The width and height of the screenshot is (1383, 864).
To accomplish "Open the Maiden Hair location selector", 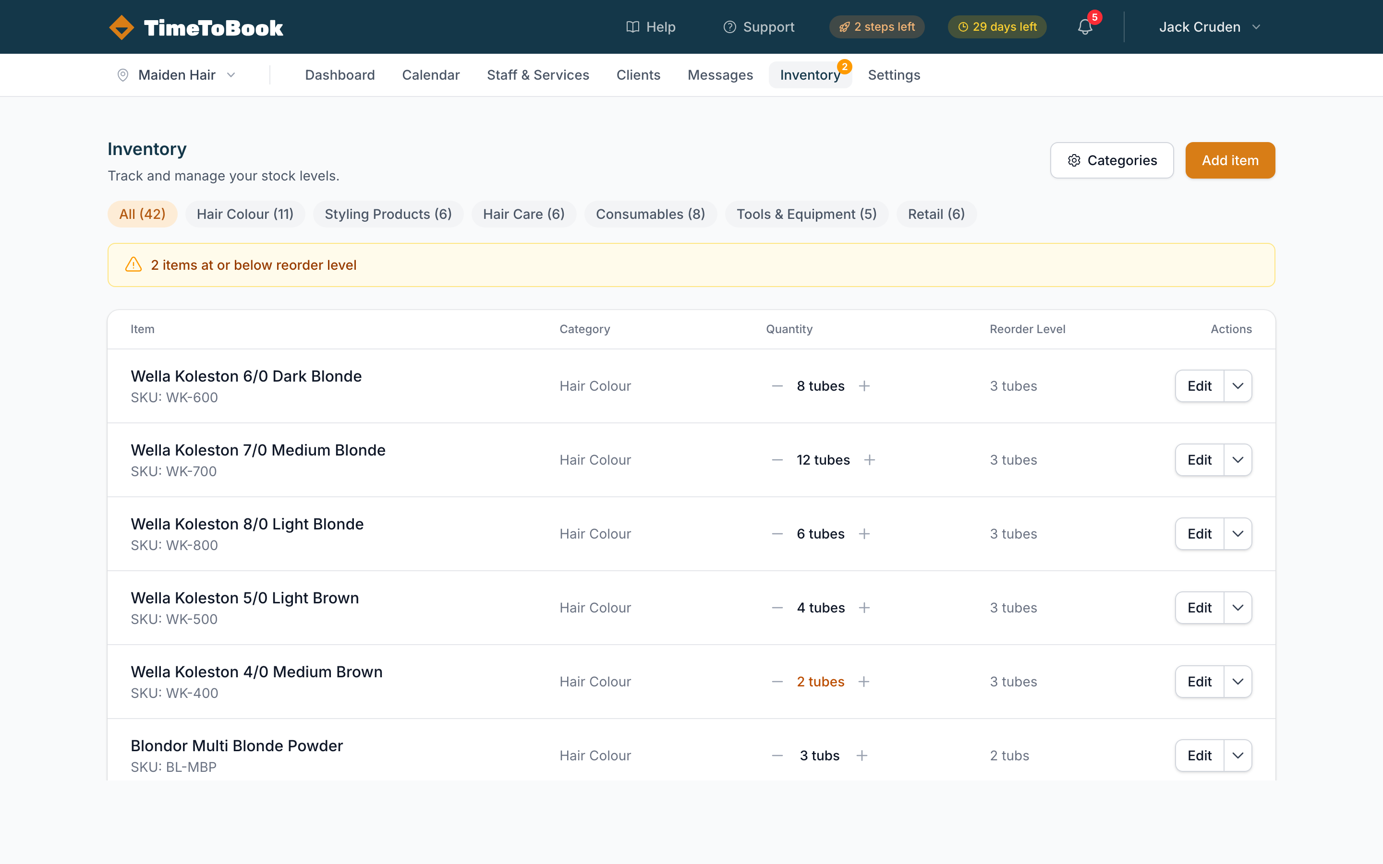I will pyautogui.click(x=177, y=75).
